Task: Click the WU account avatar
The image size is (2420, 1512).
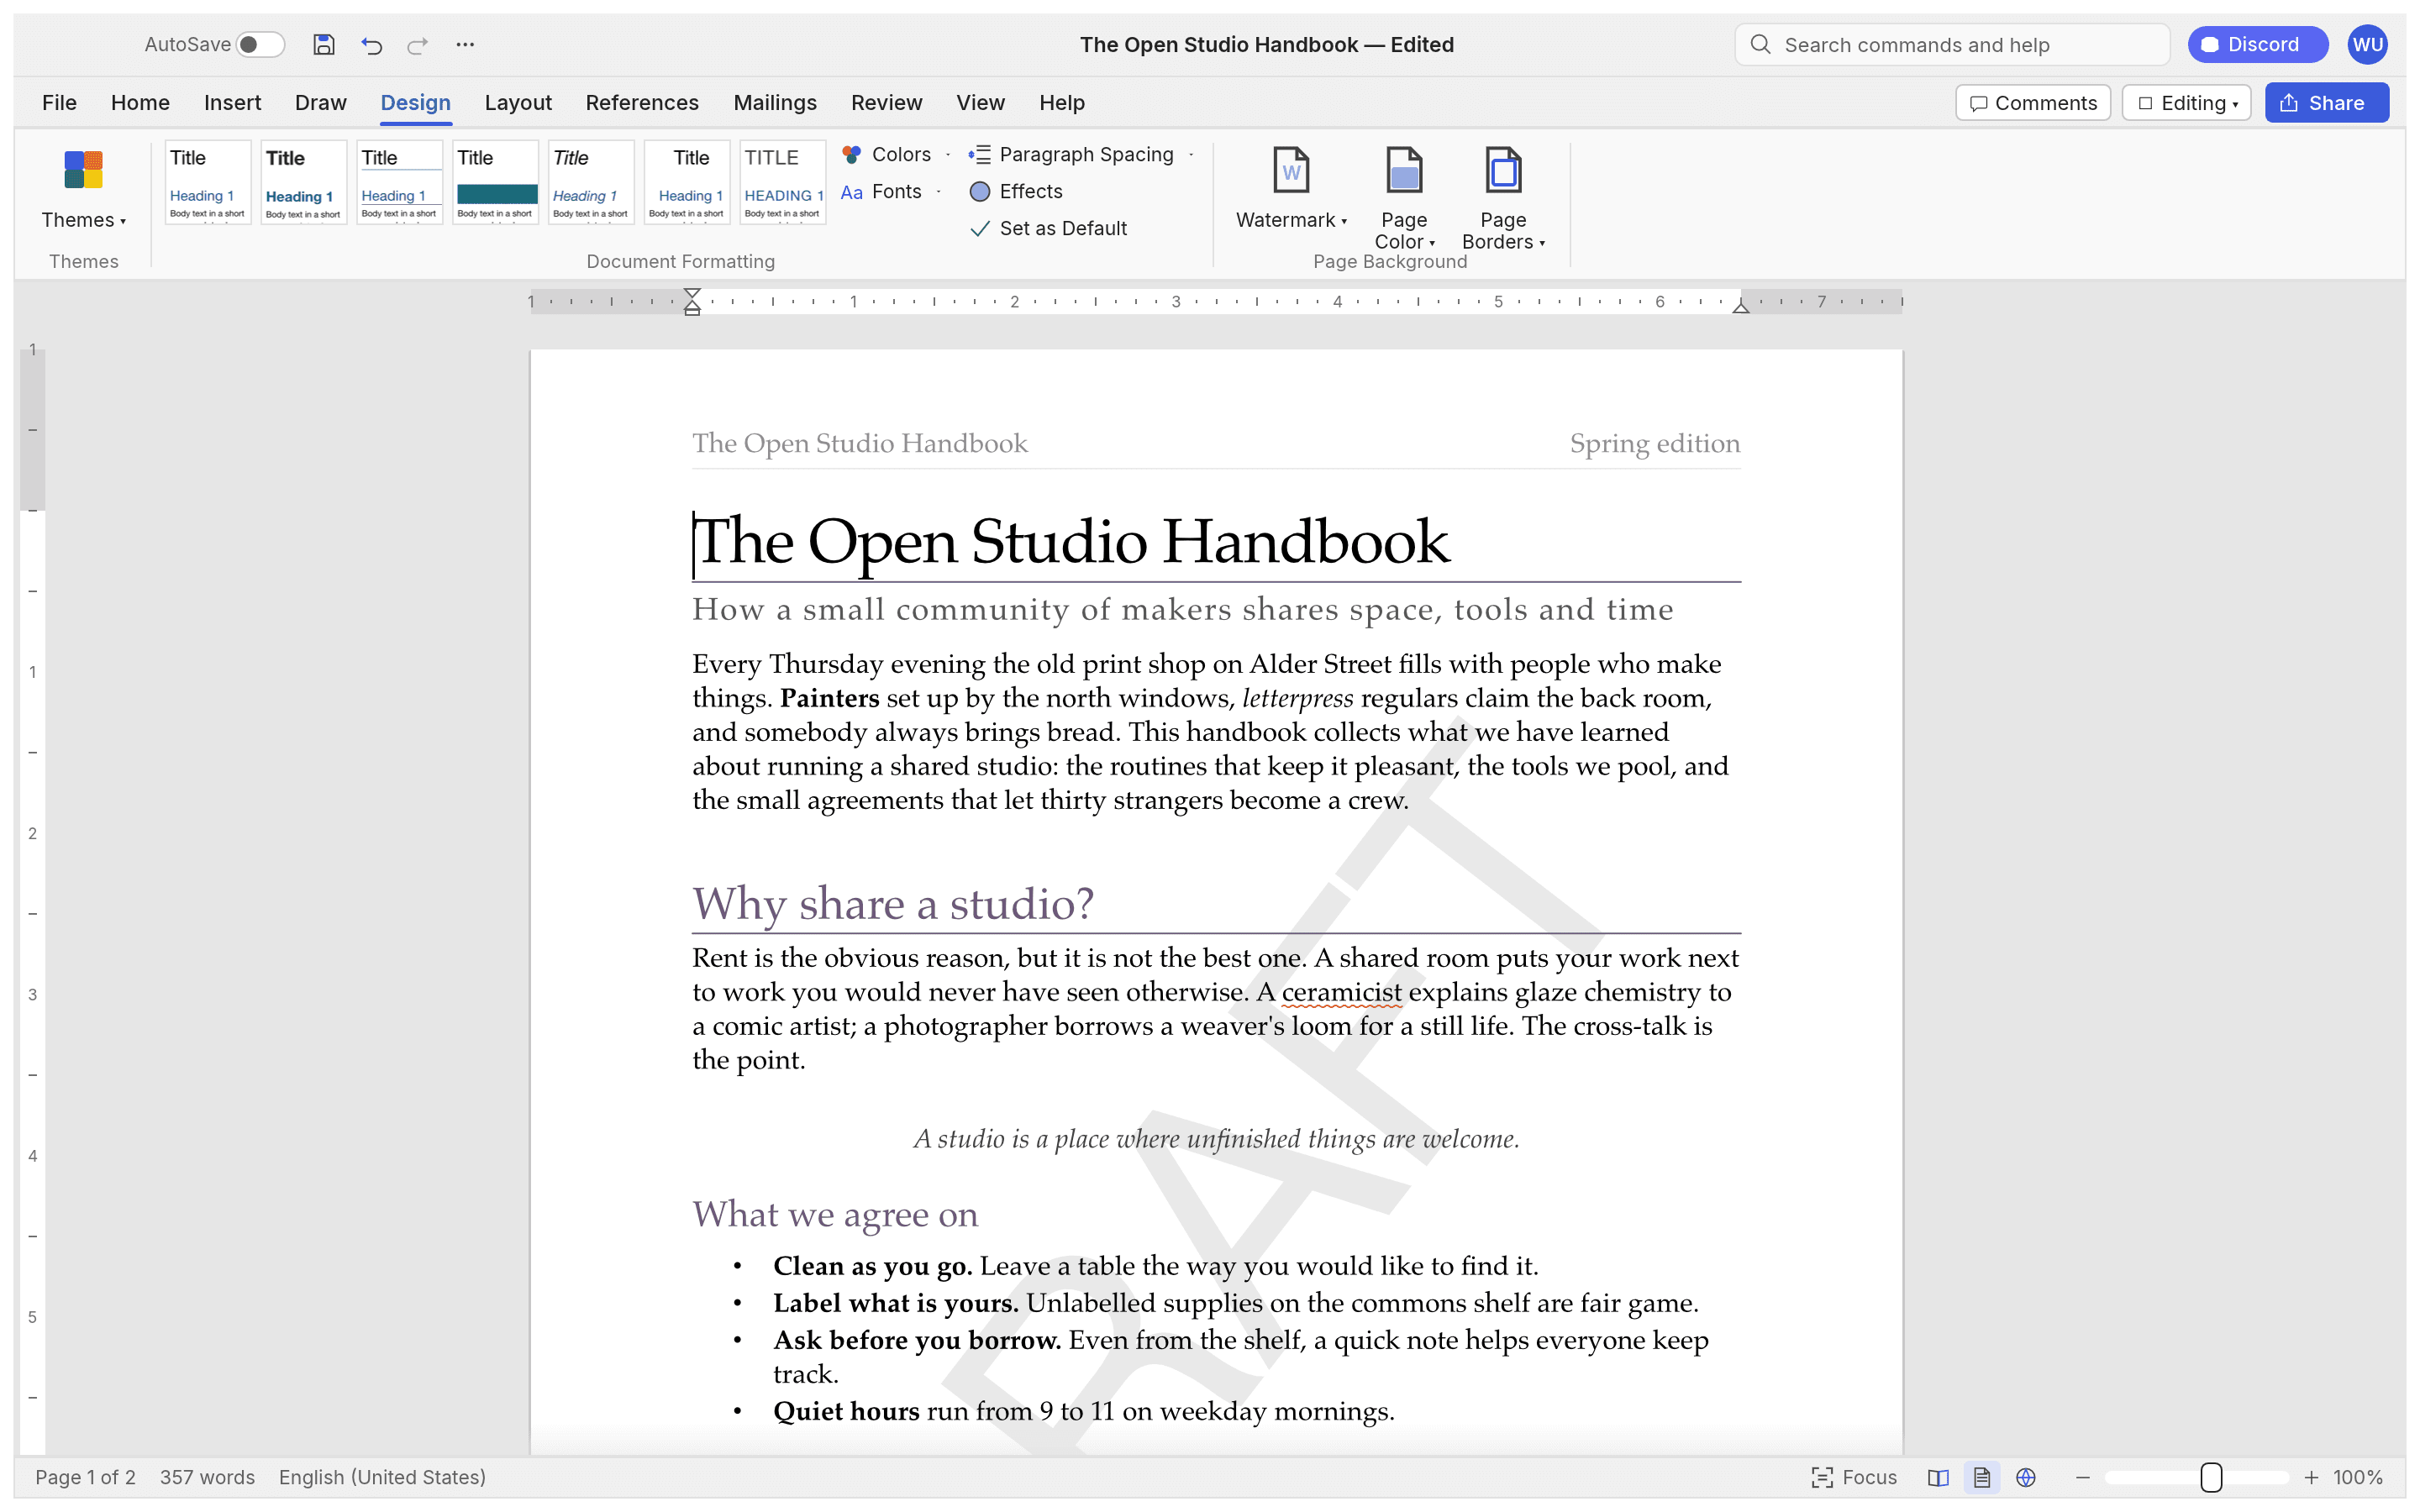Action: [2368, 44]
